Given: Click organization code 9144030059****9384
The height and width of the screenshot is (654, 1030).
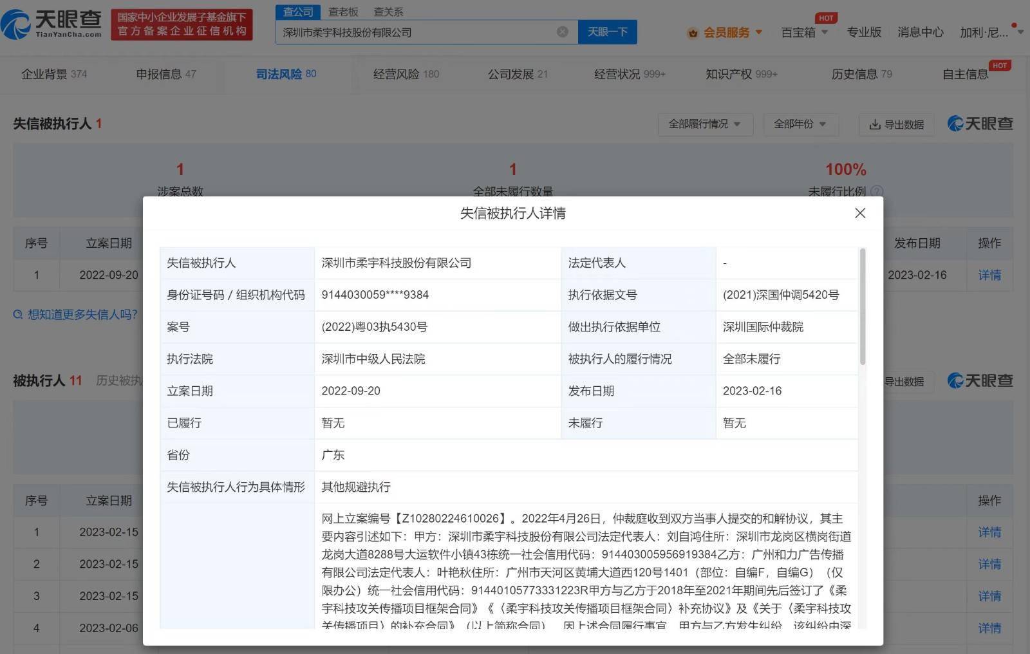Looking at the screenshot, I should pyautogui.click(x=375, y=295).
